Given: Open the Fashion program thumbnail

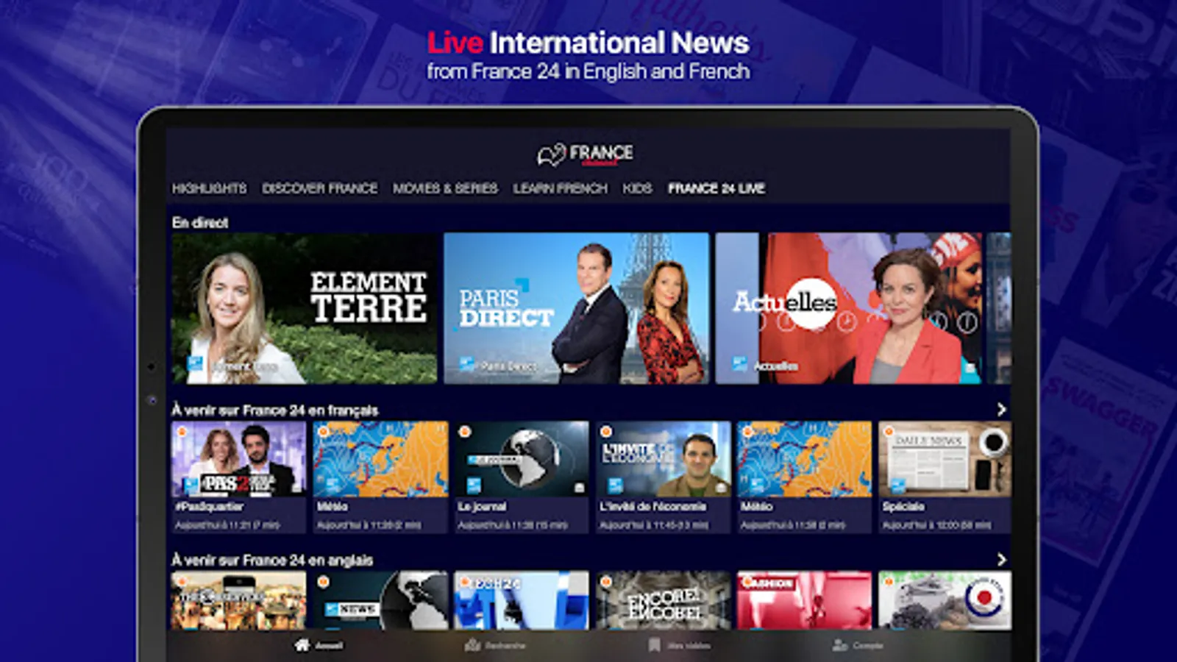Looking at the screenshot, I should point(804,600).
